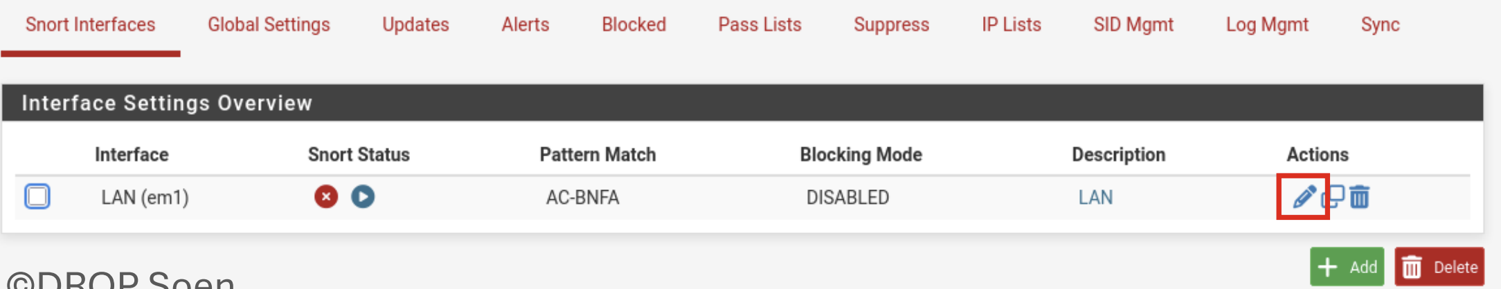Open the IP Lists tab
The width and height of the screenshot is (1501, 289).
pyautogui.click(x=1011, y=25)
